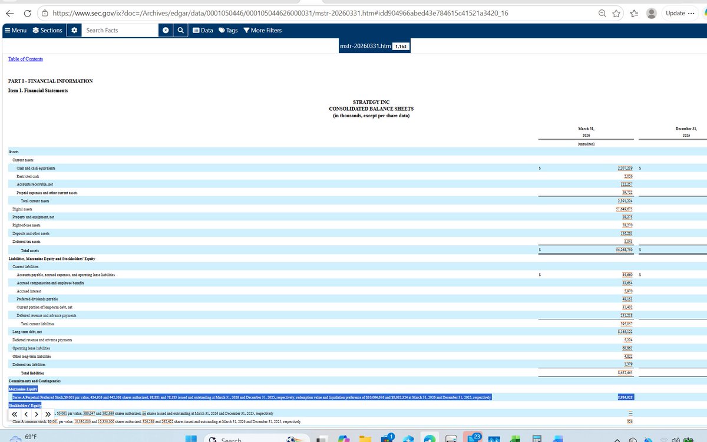Open the browser profile avatar
The width and height of the screenshot is (707, 442).
tap(652, 13)
